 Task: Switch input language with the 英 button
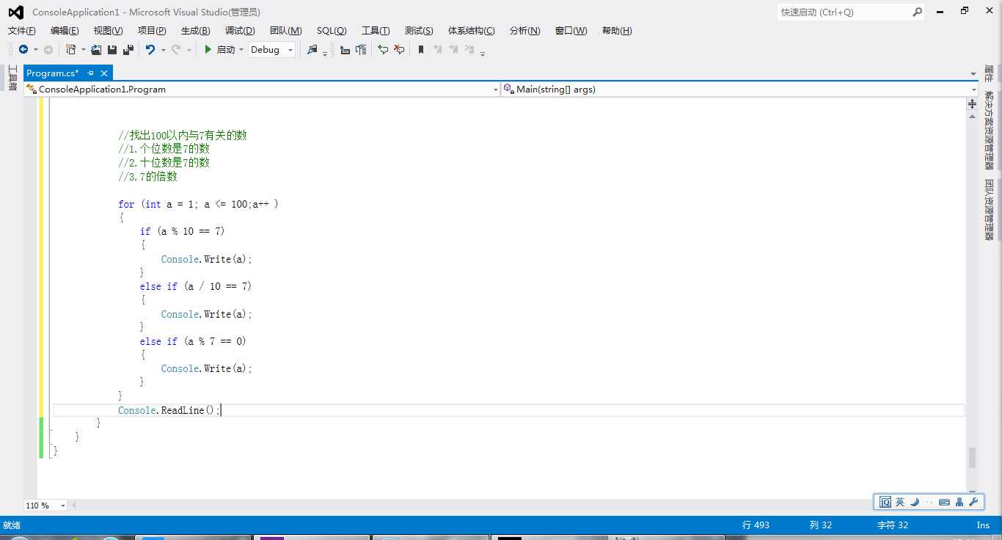tap(900, 502)
